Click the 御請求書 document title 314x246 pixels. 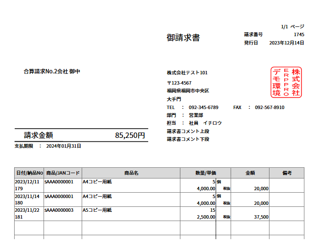point(183,38)
